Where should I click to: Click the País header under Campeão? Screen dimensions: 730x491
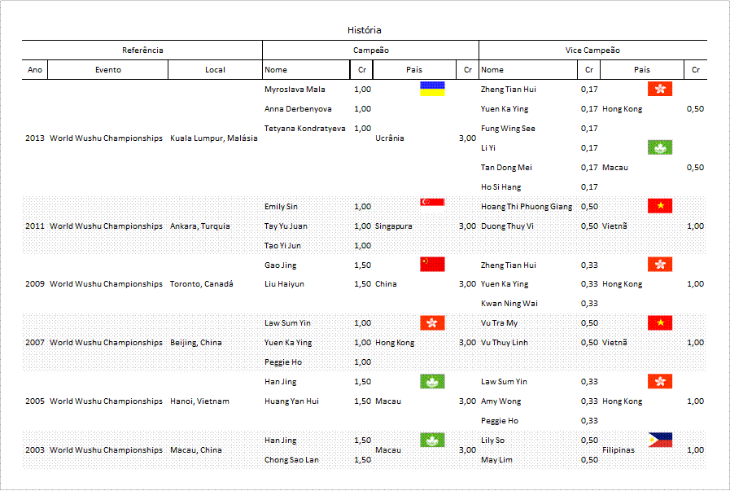click(x=414, y=70)
